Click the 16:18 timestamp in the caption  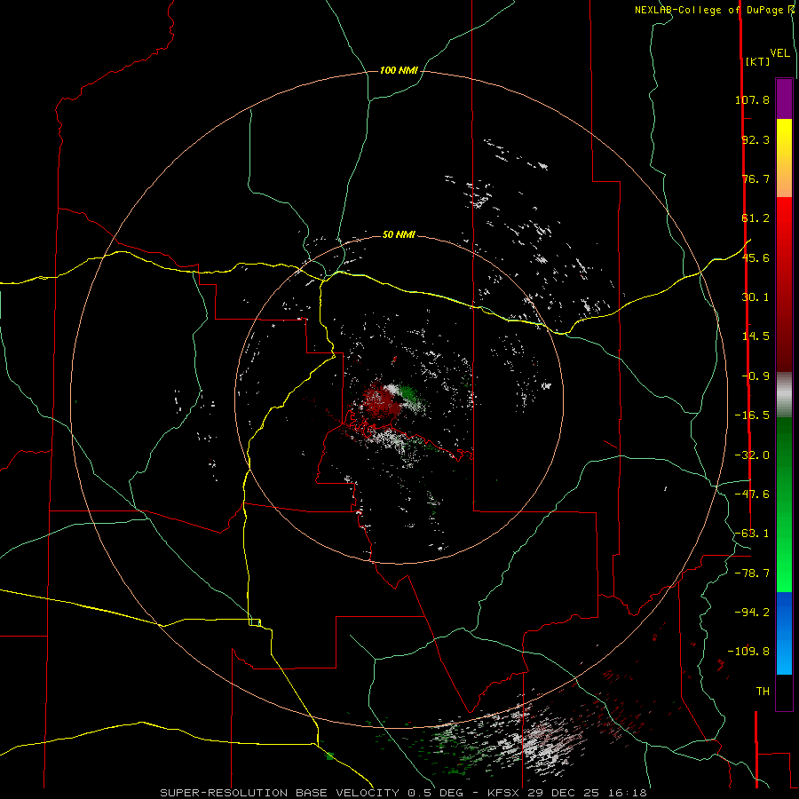click(628, 793)
